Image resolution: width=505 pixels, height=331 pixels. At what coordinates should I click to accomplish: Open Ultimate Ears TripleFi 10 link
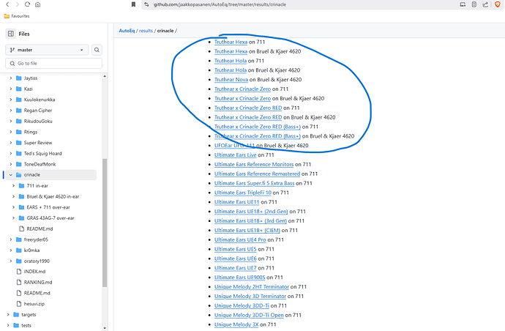click(x=243, y=193)
